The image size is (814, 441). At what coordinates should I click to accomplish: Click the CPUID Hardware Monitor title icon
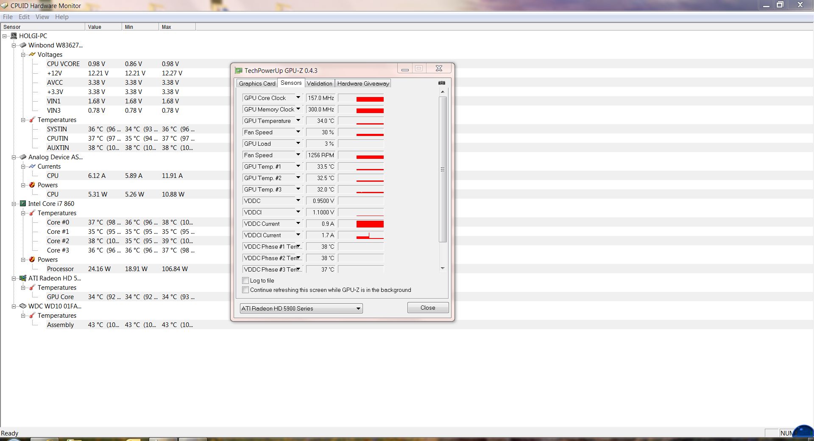(x=5, y=6)
